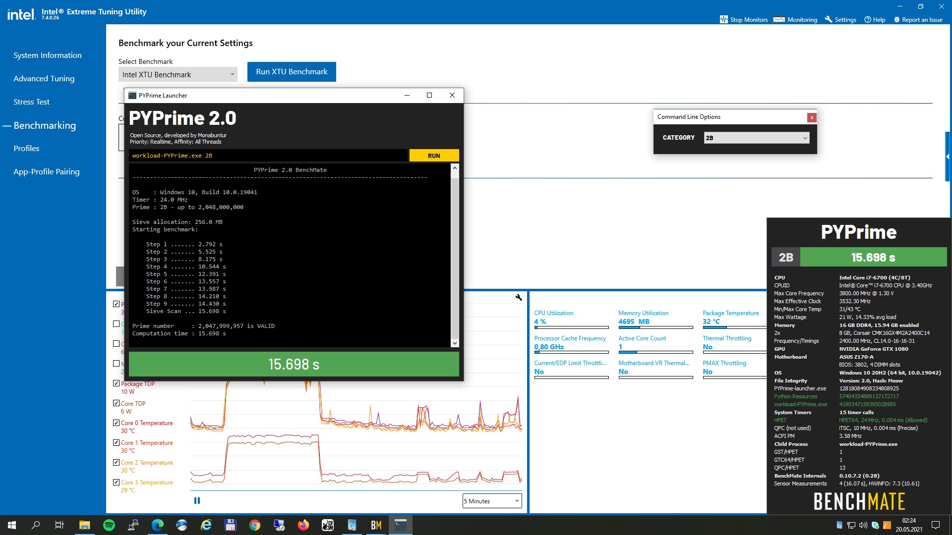Click the volume icon in system tray
This screenshot has width=952, height=535.
(x=863, y=525)
